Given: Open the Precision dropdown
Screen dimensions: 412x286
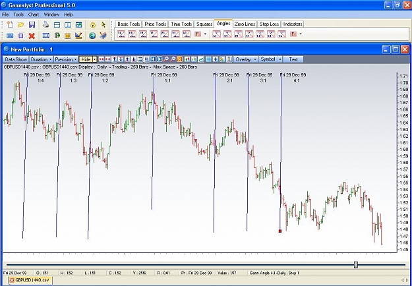Looking at the screenshot, I should pos(66,59).
